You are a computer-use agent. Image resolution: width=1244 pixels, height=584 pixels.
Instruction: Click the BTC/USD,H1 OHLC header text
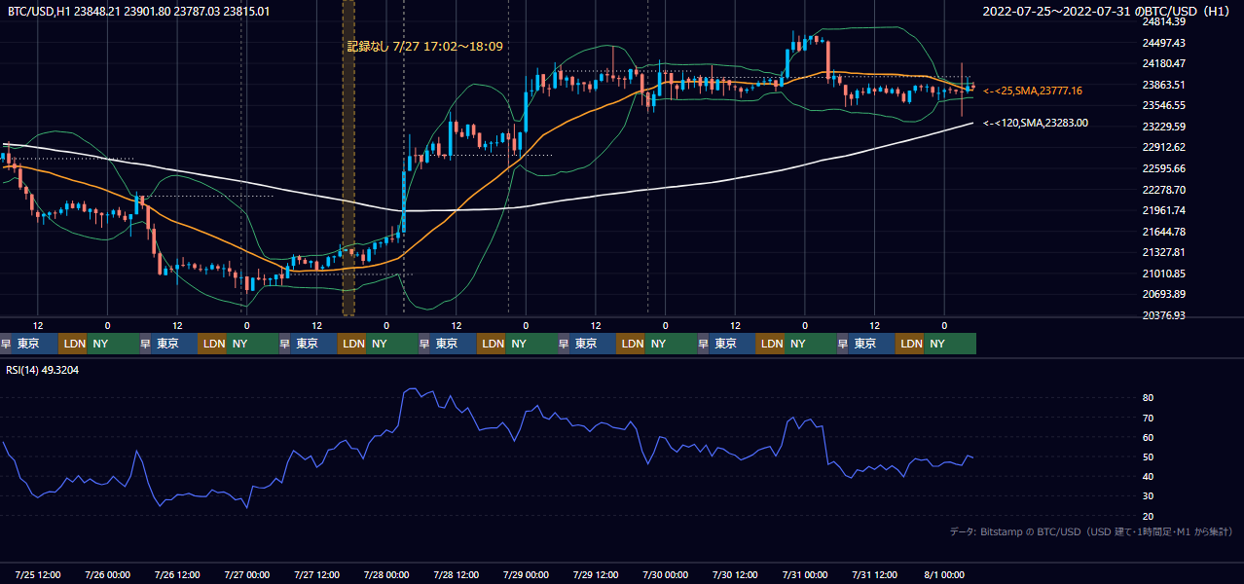coord(139,12)
